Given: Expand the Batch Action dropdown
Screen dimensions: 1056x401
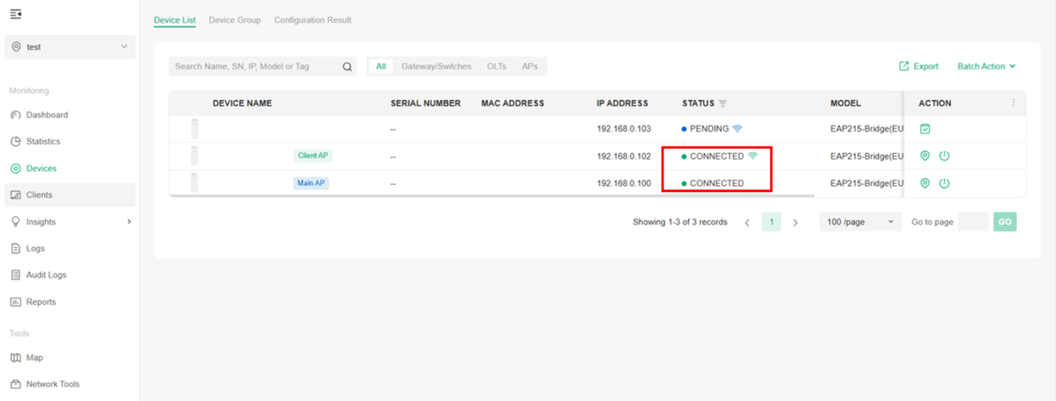Looking at the screenshot, I should (x=987, y=66).
